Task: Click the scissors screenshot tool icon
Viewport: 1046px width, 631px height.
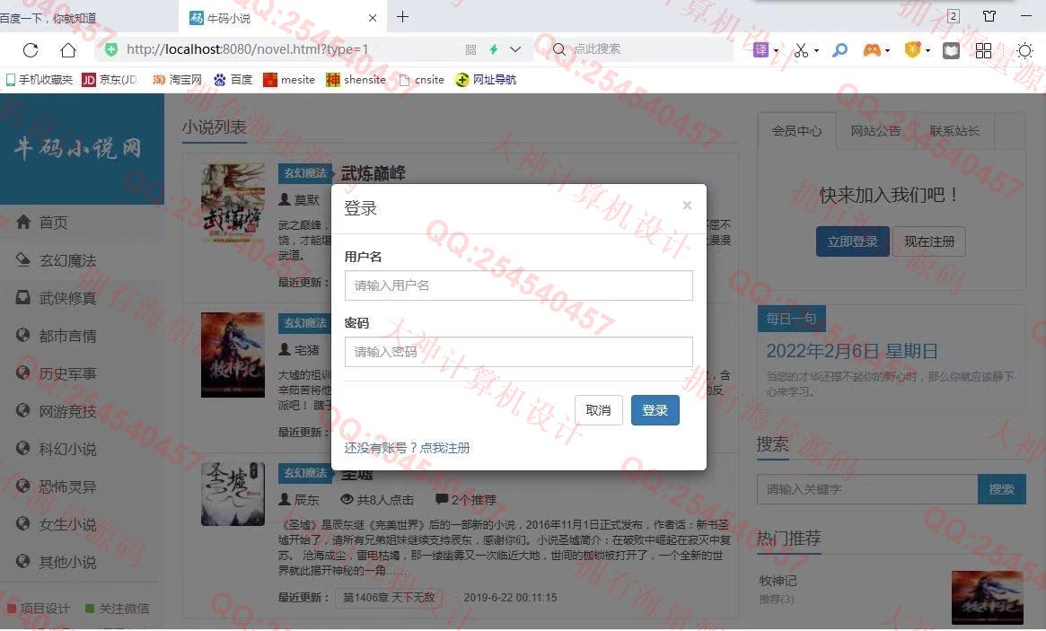Action: (x=801, y=50)
